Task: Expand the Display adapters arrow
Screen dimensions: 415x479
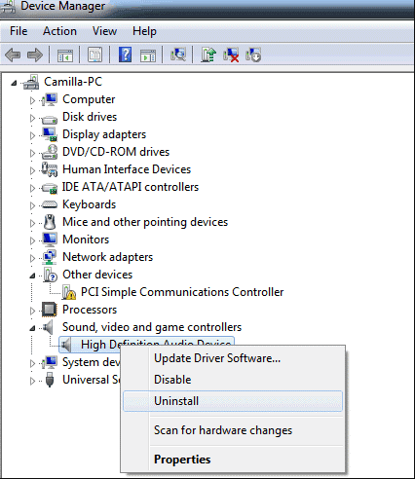Action: (x=32, y=135)
